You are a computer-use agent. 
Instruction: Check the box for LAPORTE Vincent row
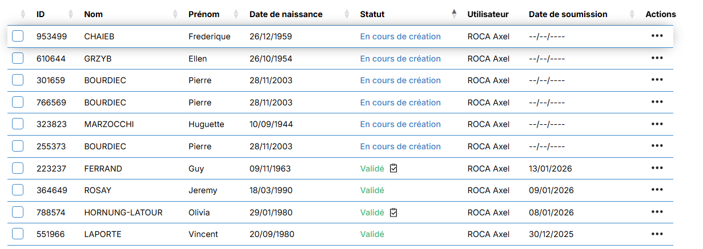18,234
